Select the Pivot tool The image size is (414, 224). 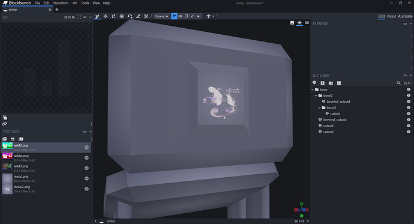click(x=122, y=16)
